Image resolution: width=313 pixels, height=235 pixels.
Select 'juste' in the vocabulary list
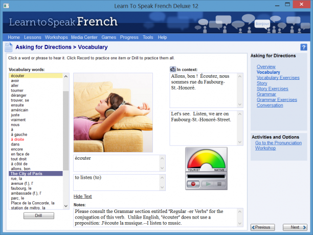36,115
